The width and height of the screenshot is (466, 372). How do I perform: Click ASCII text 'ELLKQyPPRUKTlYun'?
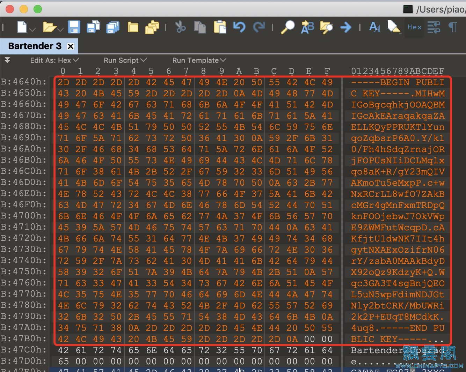(x=398, y=127)
